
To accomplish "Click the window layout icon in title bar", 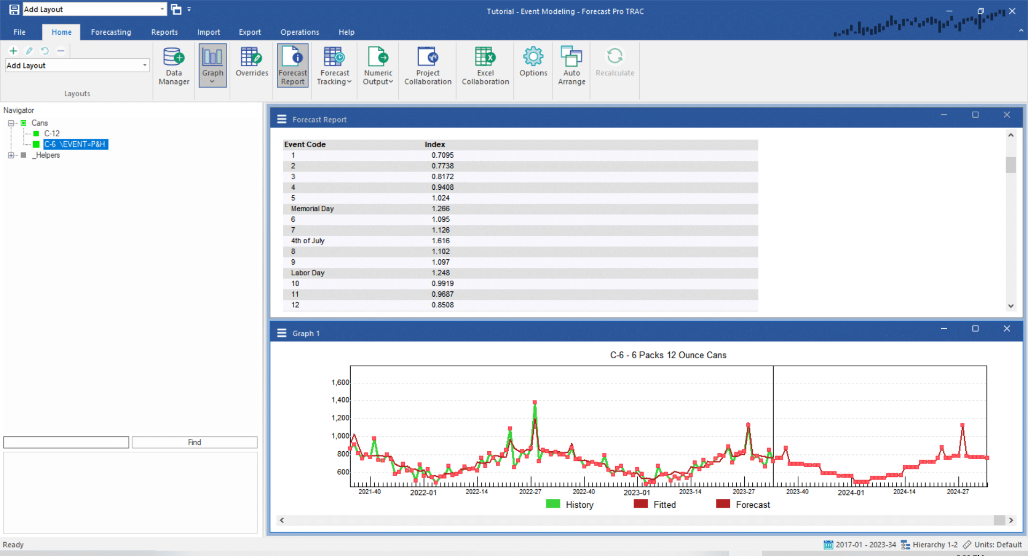I will pos(176,10).
